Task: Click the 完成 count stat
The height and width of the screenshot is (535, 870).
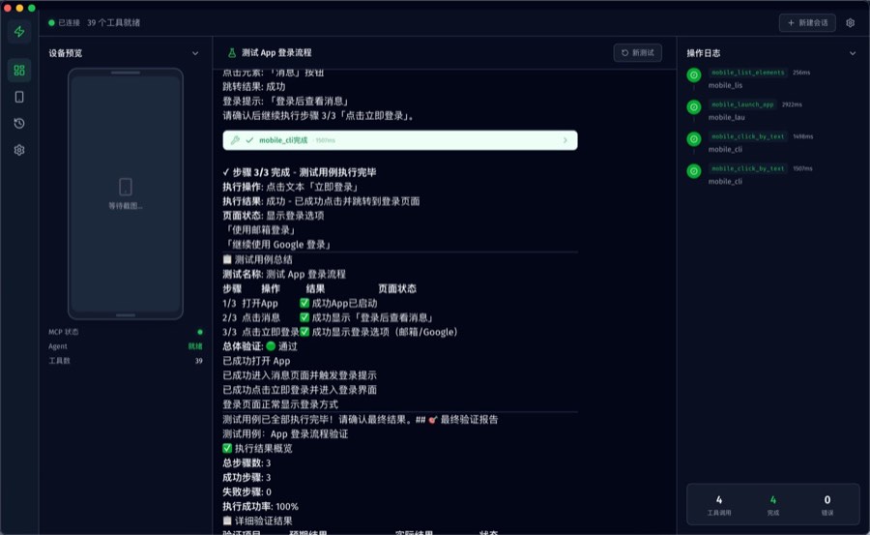Action: tap(773, 505)
